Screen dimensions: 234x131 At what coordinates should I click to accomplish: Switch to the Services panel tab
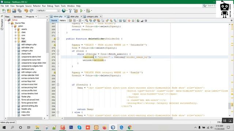pos(18,17)
